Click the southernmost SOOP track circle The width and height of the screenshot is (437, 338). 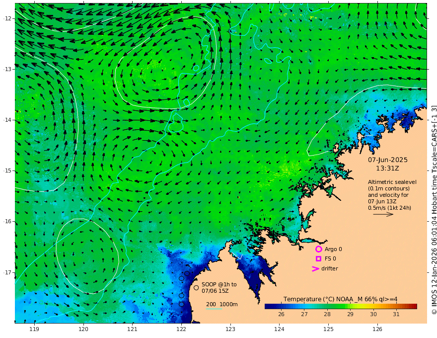[x=181, y=304]
